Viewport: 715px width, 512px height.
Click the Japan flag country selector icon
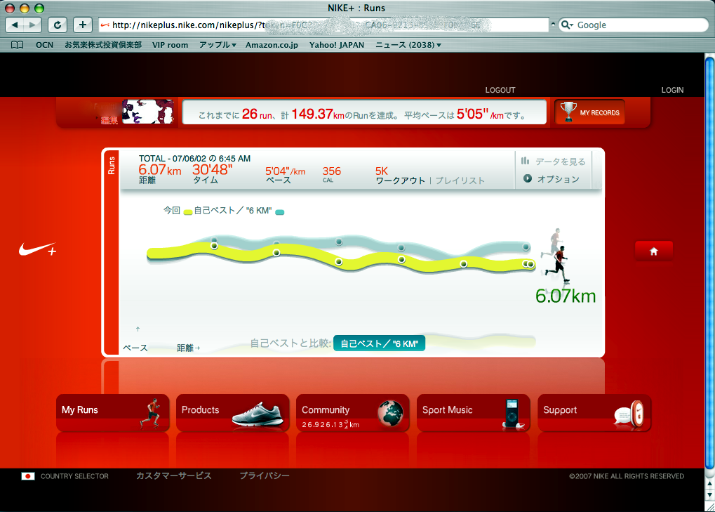coord(28,476)
